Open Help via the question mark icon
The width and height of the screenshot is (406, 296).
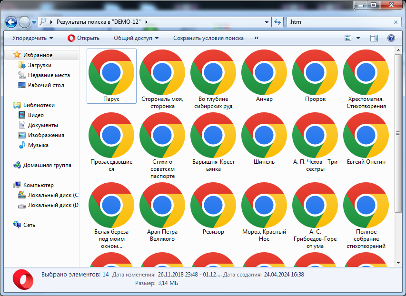click(391, 38)
